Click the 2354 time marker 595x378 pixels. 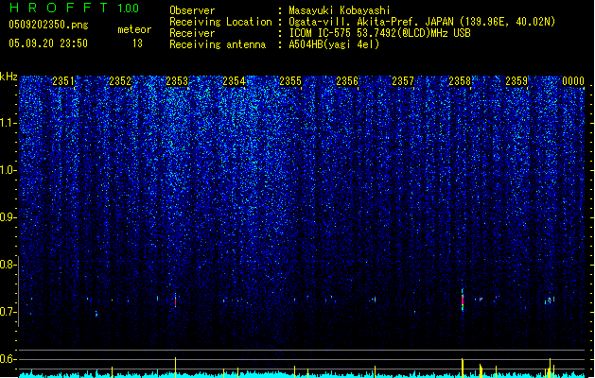pos(234,81)
